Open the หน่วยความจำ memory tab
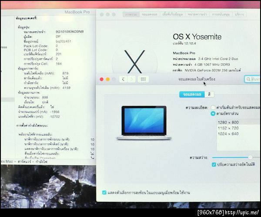 click(197, 14)
